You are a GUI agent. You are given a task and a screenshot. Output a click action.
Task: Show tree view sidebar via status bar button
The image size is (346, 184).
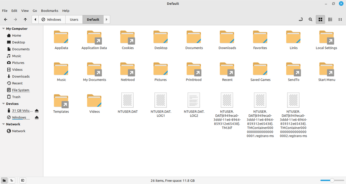(x=12, y=180)
